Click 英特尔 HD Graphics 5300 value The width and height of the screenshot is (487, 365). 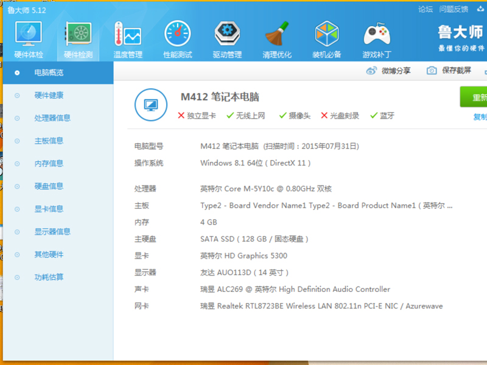pos(244,255)
